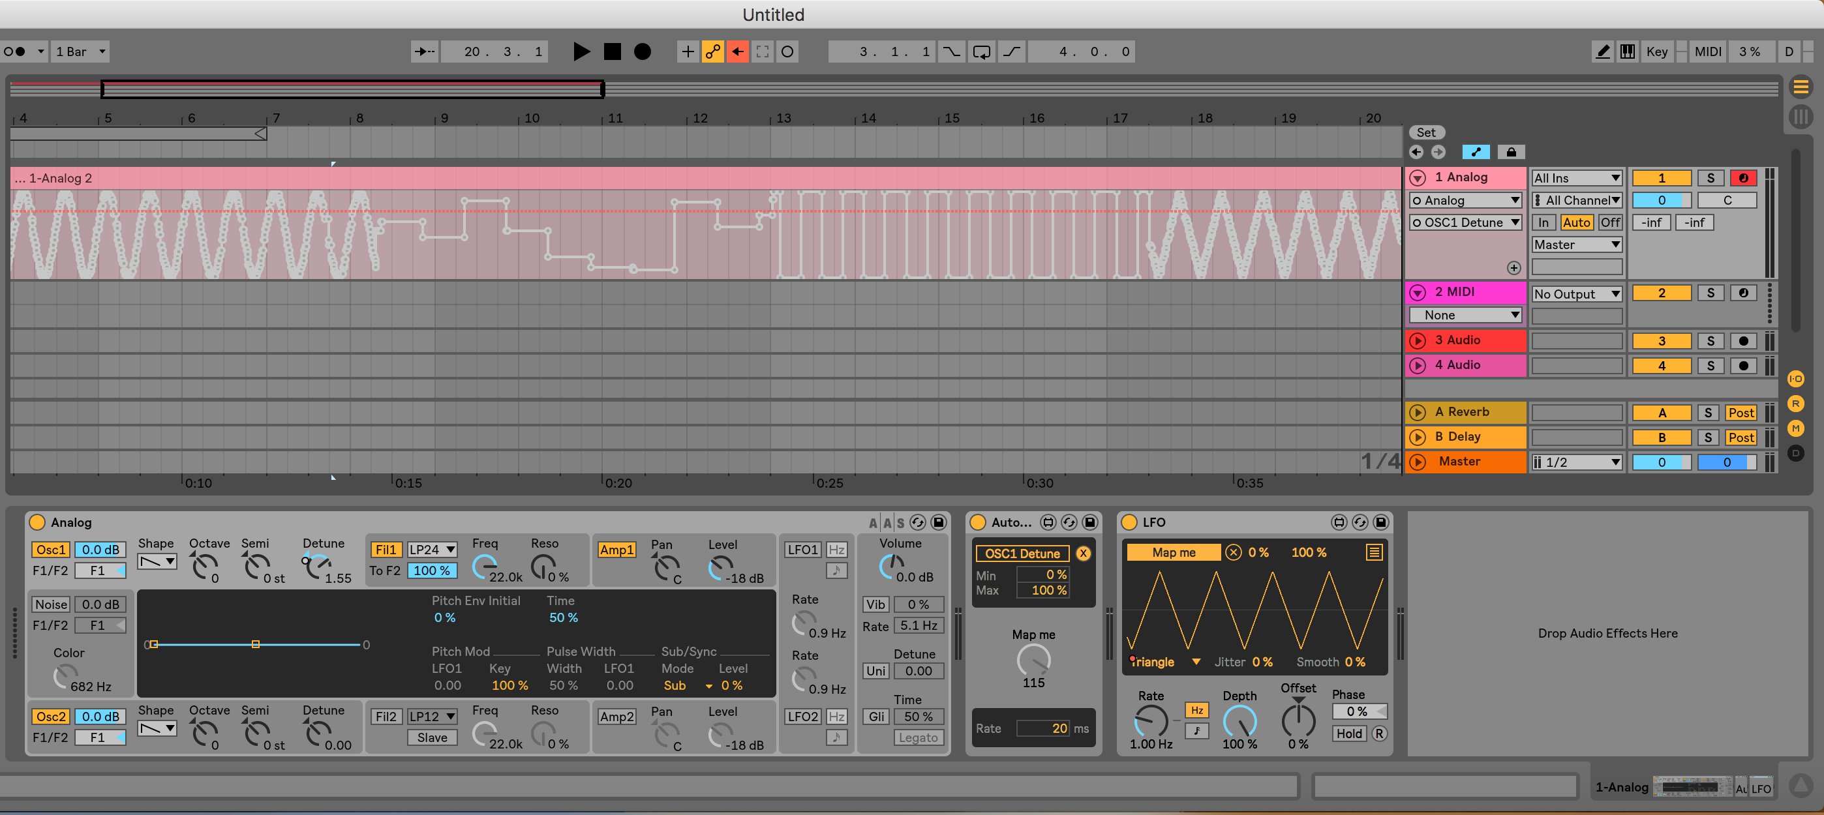Adjust the LFO Depth knob
The width and height of the screenshot is (1824, 815).
point(1239,720)
